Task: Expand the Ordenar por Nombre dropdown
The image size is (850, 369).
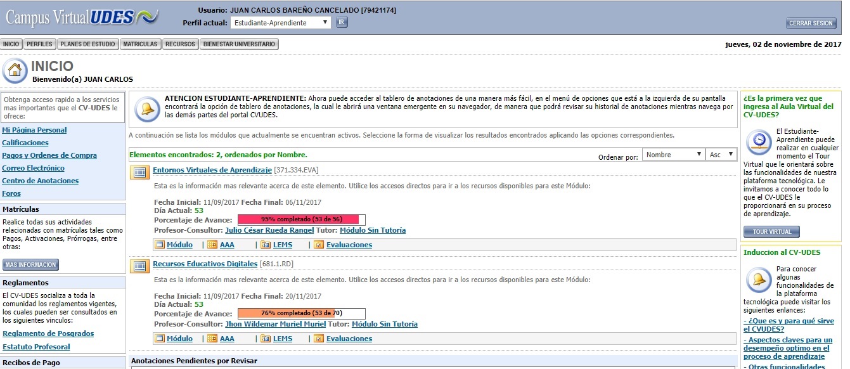Action: (673, 155)
